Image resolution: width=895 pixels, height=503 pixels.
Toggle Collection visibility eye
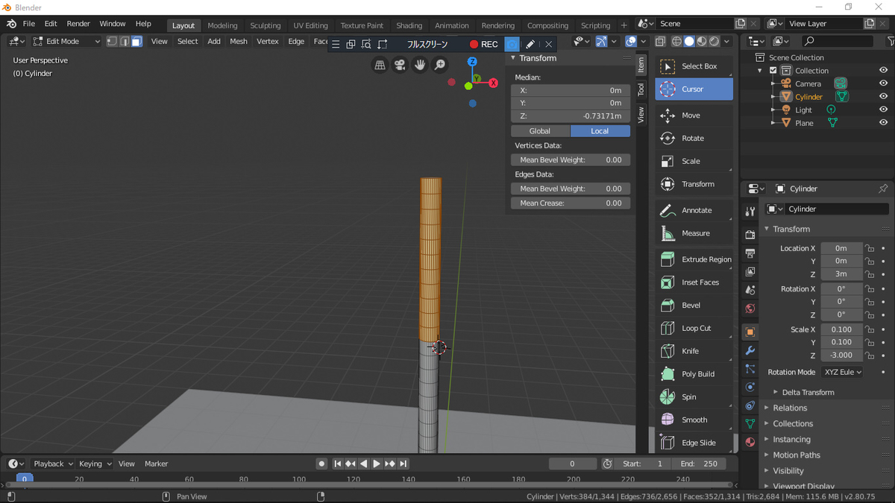[x=883, y=71]
